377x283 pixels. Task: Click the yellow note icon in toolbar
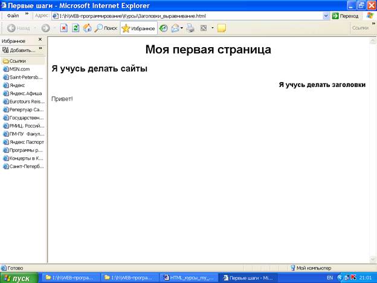[x=221, y=28]
